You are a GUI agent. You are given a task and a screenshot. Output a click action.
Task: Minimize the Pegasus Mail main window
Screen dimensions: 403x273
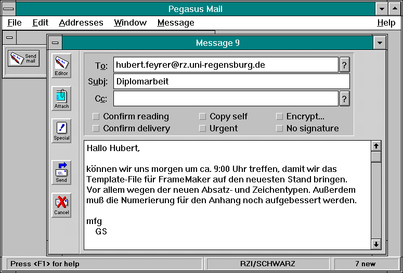click(382, 9)
